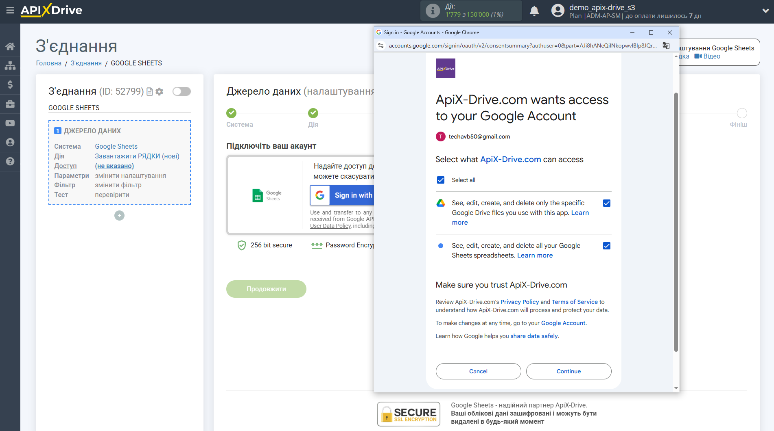Open the hamburger menu in the header
This screenshot has width=774, height=431.
pyautogui.click(x=10, y=10)
